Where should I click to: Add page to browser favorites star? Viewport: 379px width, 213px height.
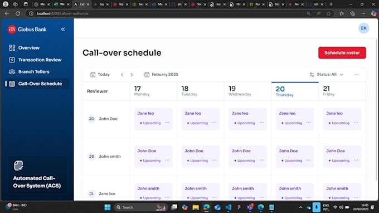point(328,13)
